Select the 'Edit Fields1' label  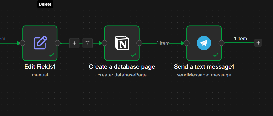coord(40,67)
